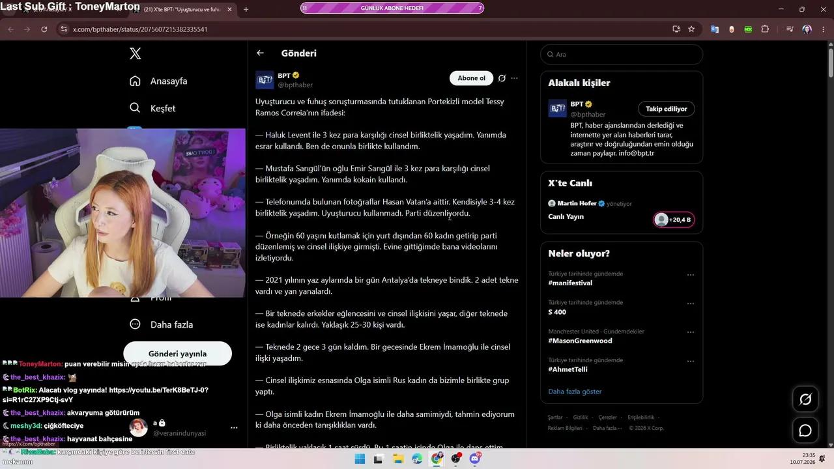Open the #AhmetTelli trend
Image resolution: width=834 pixels, height=469 pixels.
pyautogui.click(x=568, y=369)
